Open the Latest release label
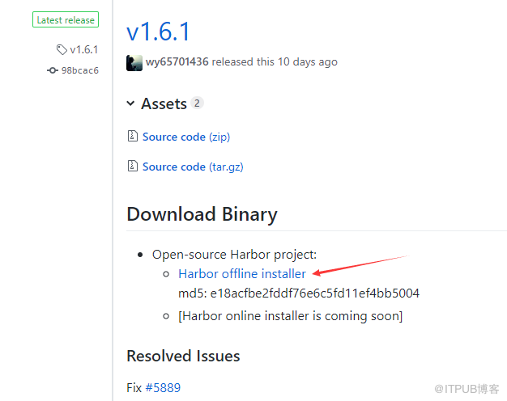Viewport: 507px width, 401px height. (66, 19)
